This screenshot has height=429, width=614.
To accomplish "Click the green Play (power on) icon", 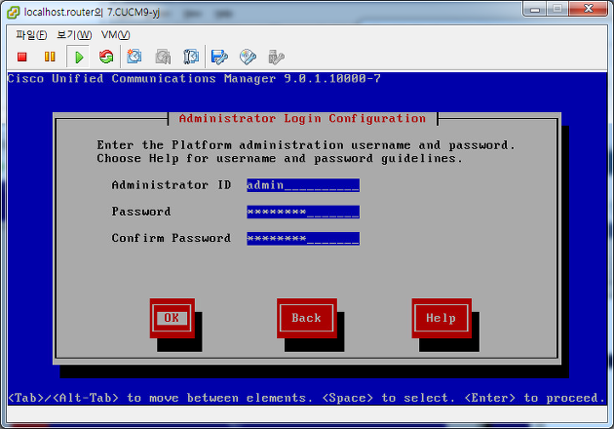I will [79, 58].
